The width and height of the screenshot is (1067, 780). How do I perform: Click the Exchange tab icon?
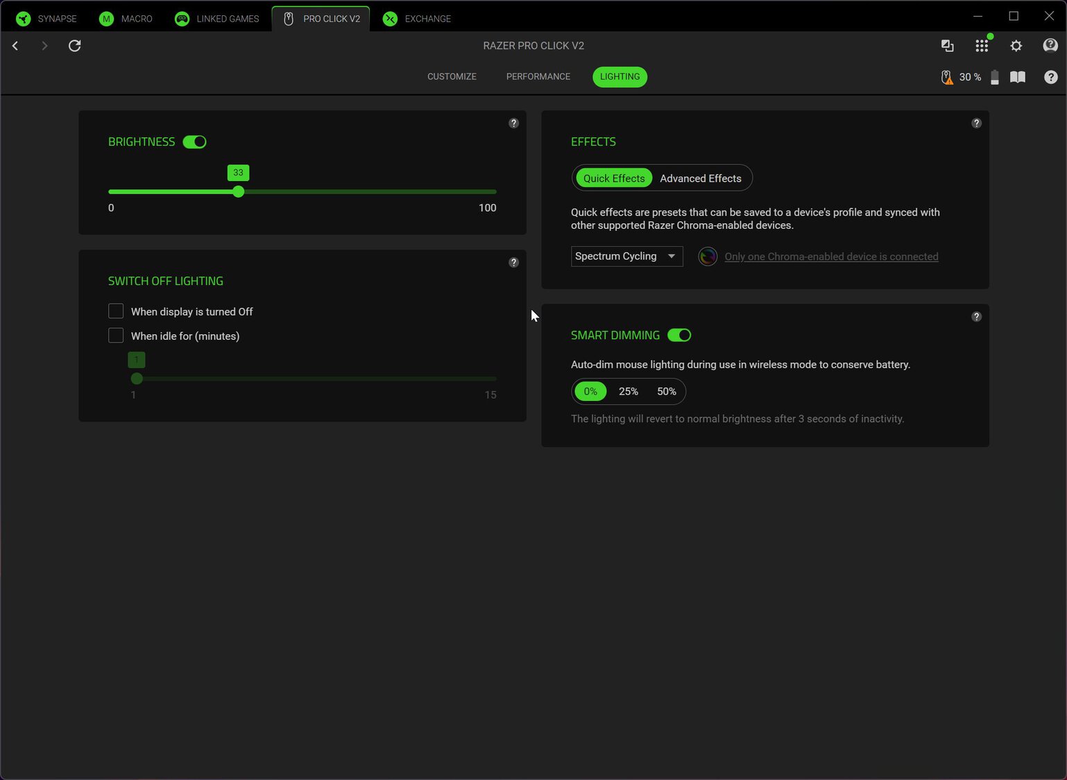tap(390, 19)
